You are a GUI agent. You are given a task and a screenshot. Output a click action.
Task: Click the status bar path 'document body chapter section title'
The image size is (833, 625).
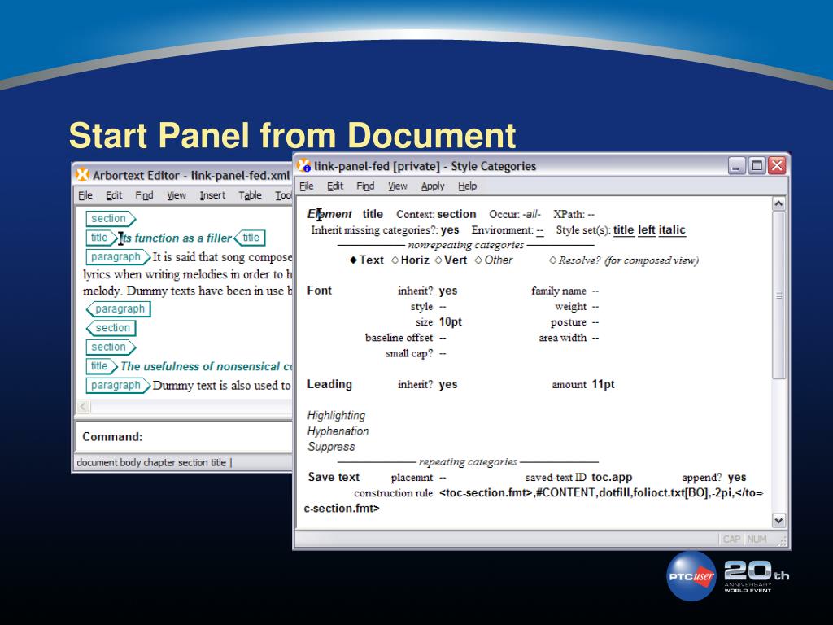(x=151, y=462)
